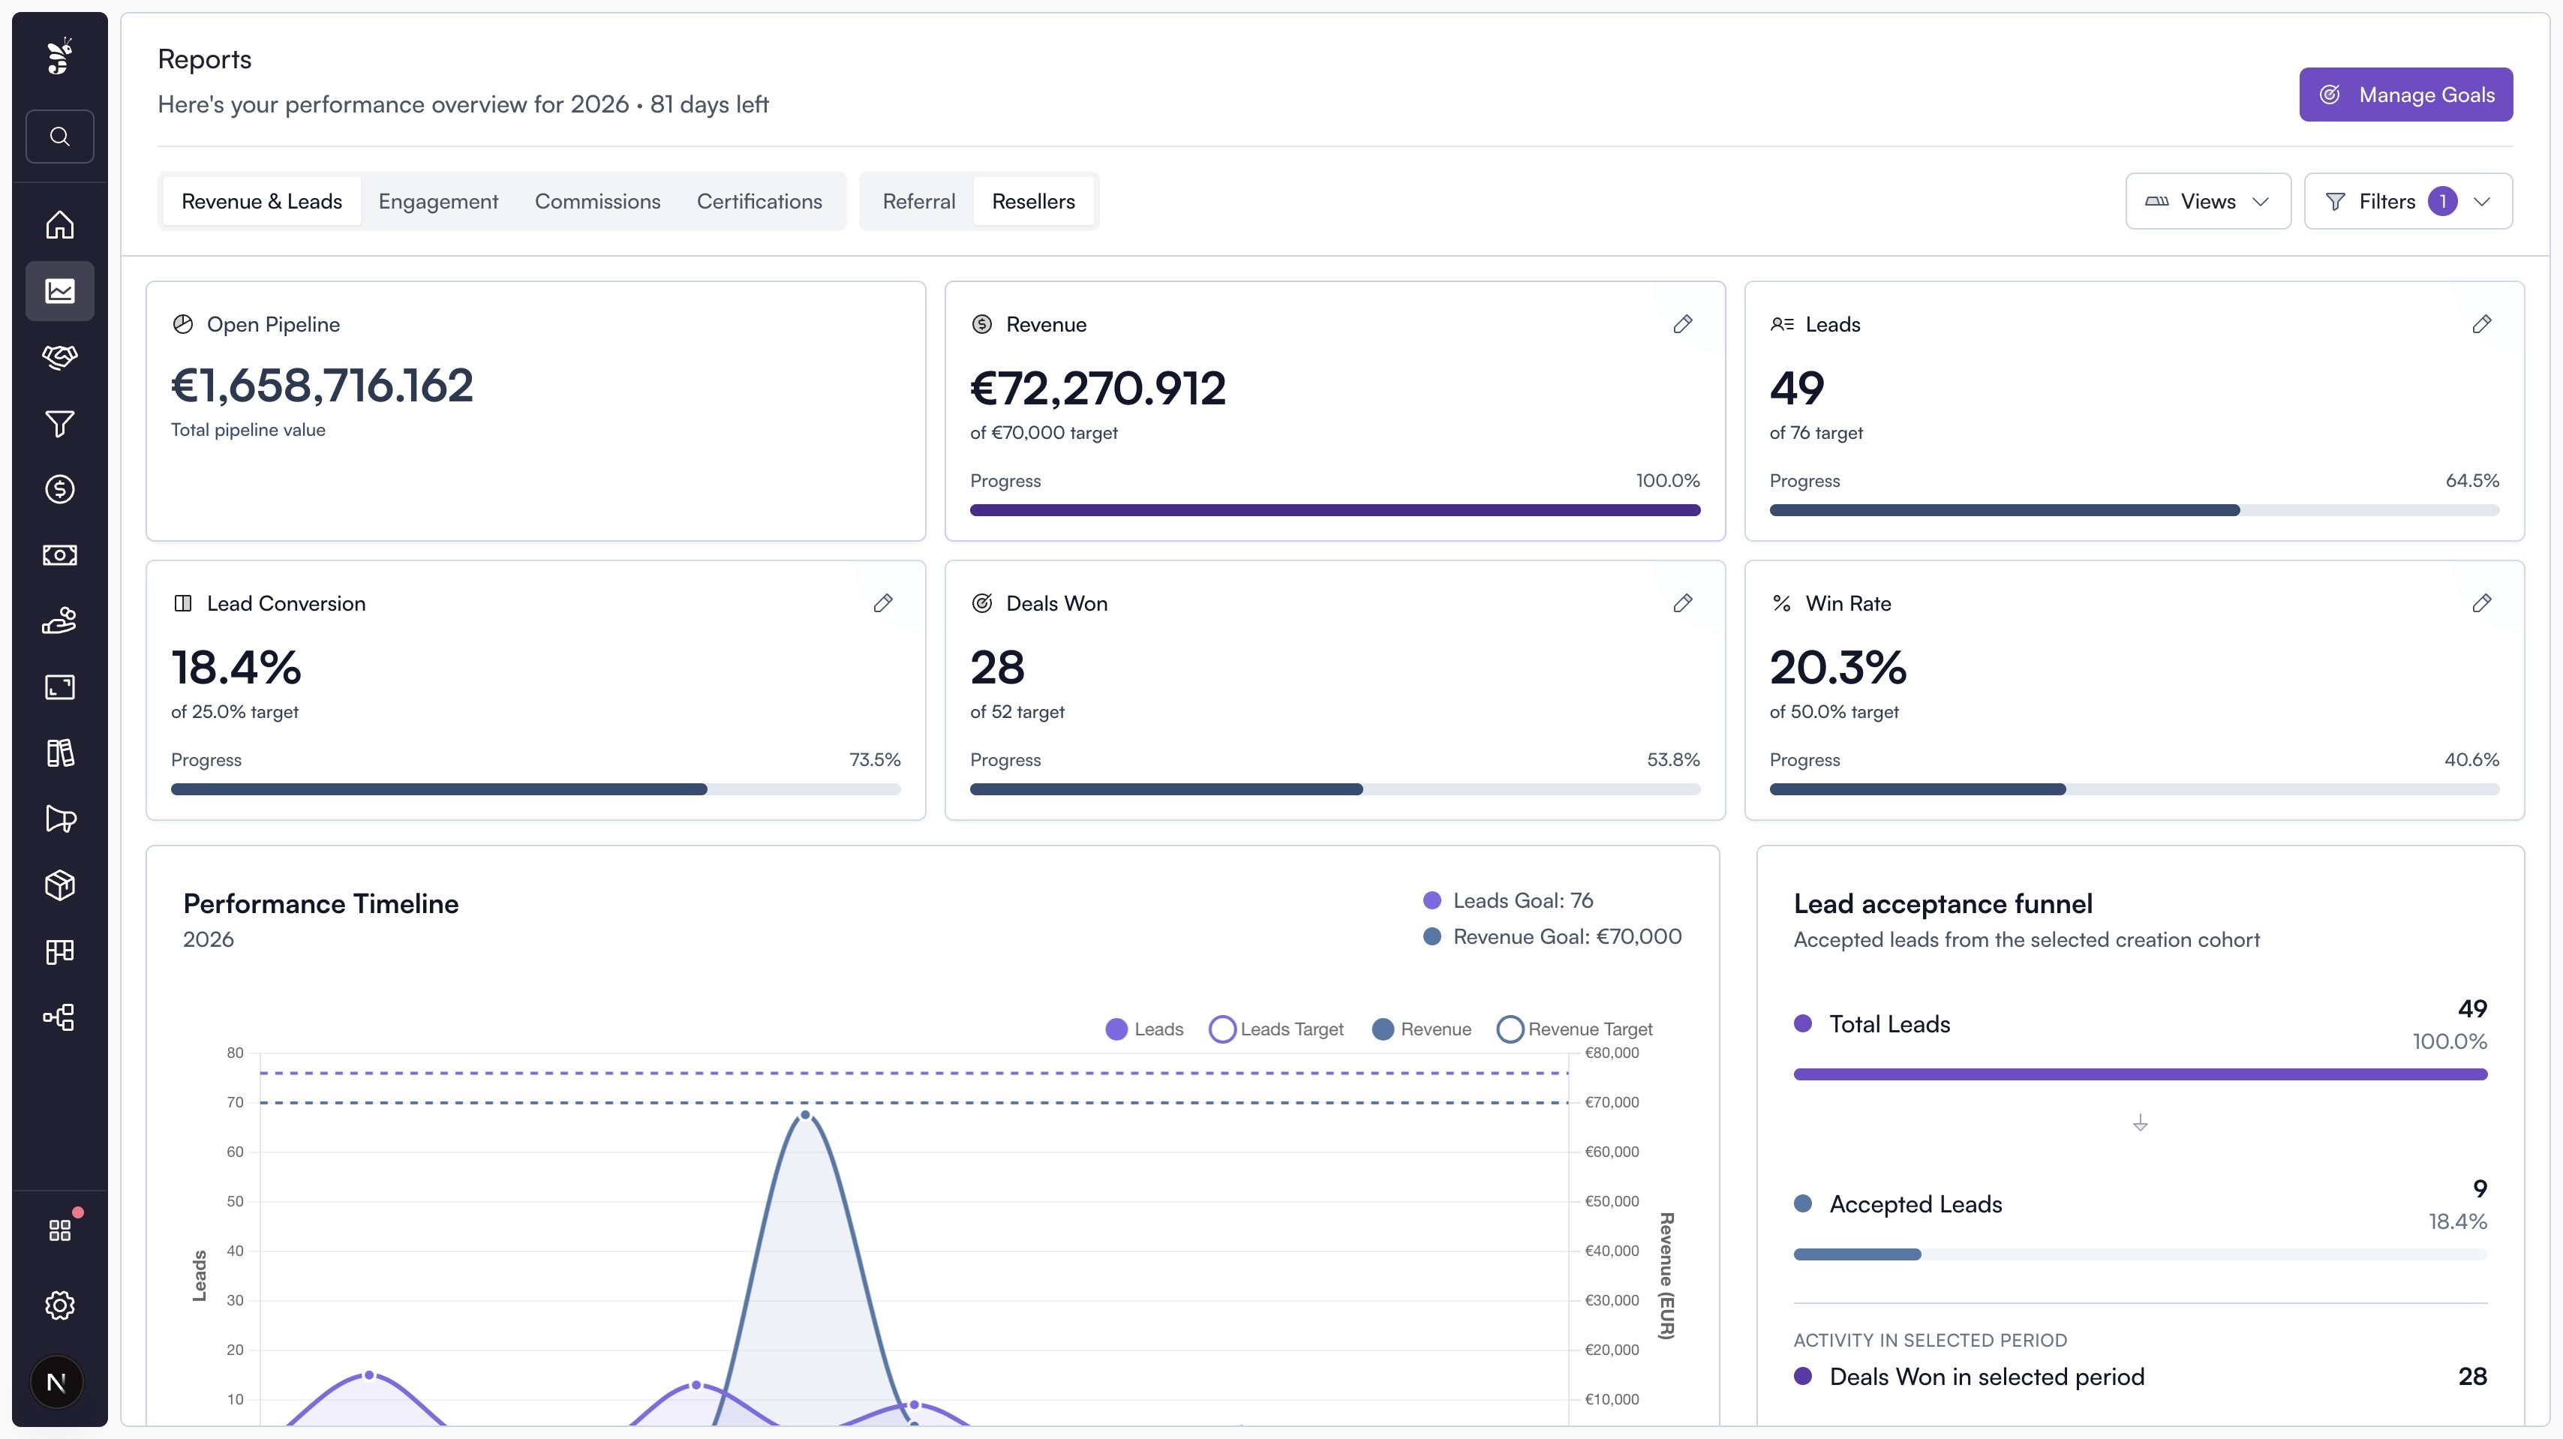Click the bee logo at sidebar top
2563x1439 pixels.
(x=60, y=57)
